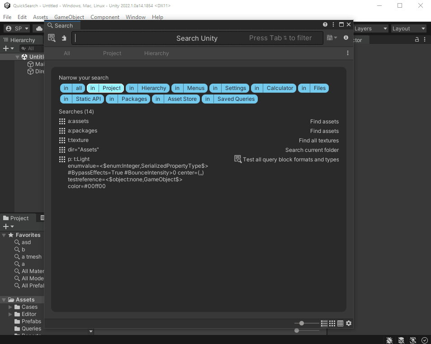Viewport: 431px width, 344px height.
Task: Click the query icon beside dir="Assets"
Action: (62, 150)
